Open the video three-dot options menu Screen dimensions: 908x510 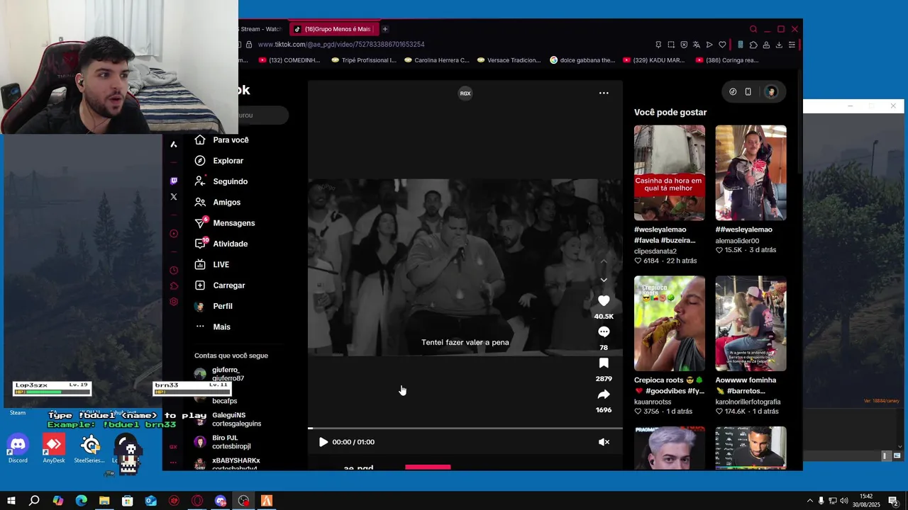[604, 93]
